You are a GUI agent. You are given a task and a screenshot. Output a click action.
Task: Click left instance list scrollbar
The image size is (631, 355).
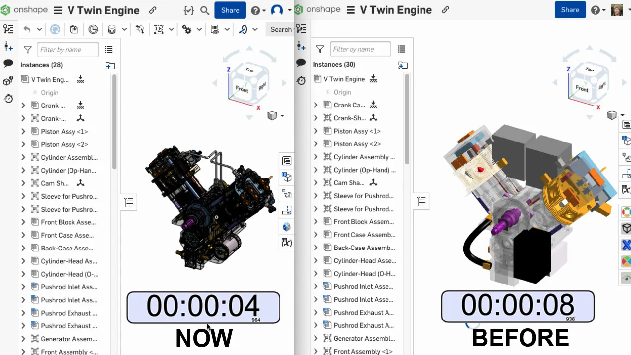tap(114, 121)
